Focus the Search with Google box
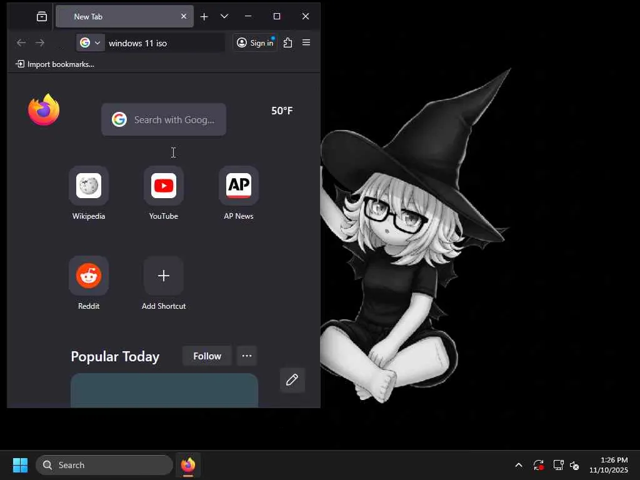Viewport: 640px width, 480px height. tap(164, 119)
